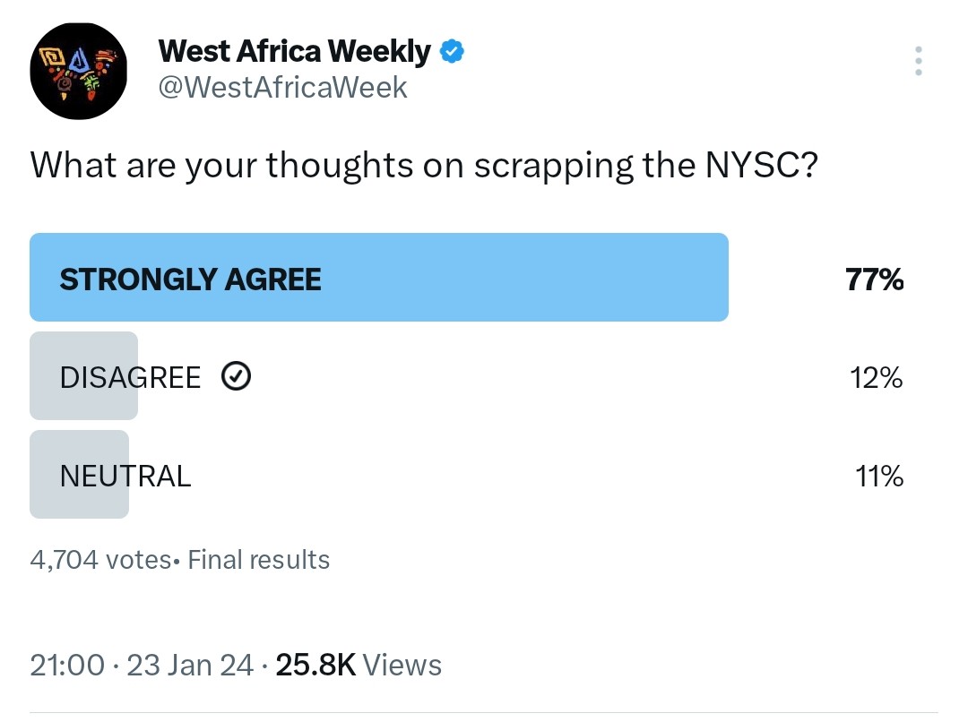Open the 21:00 timestamp link
Image resolution: width=968 pixels, height=722 pixels.
[67, 666]
